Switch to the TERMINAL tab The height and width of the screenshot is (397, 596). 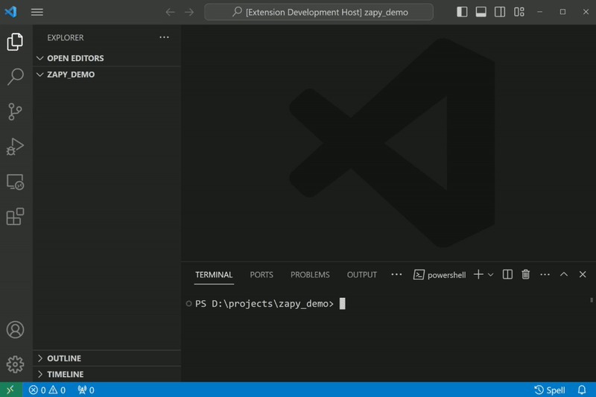click(214, 275)
